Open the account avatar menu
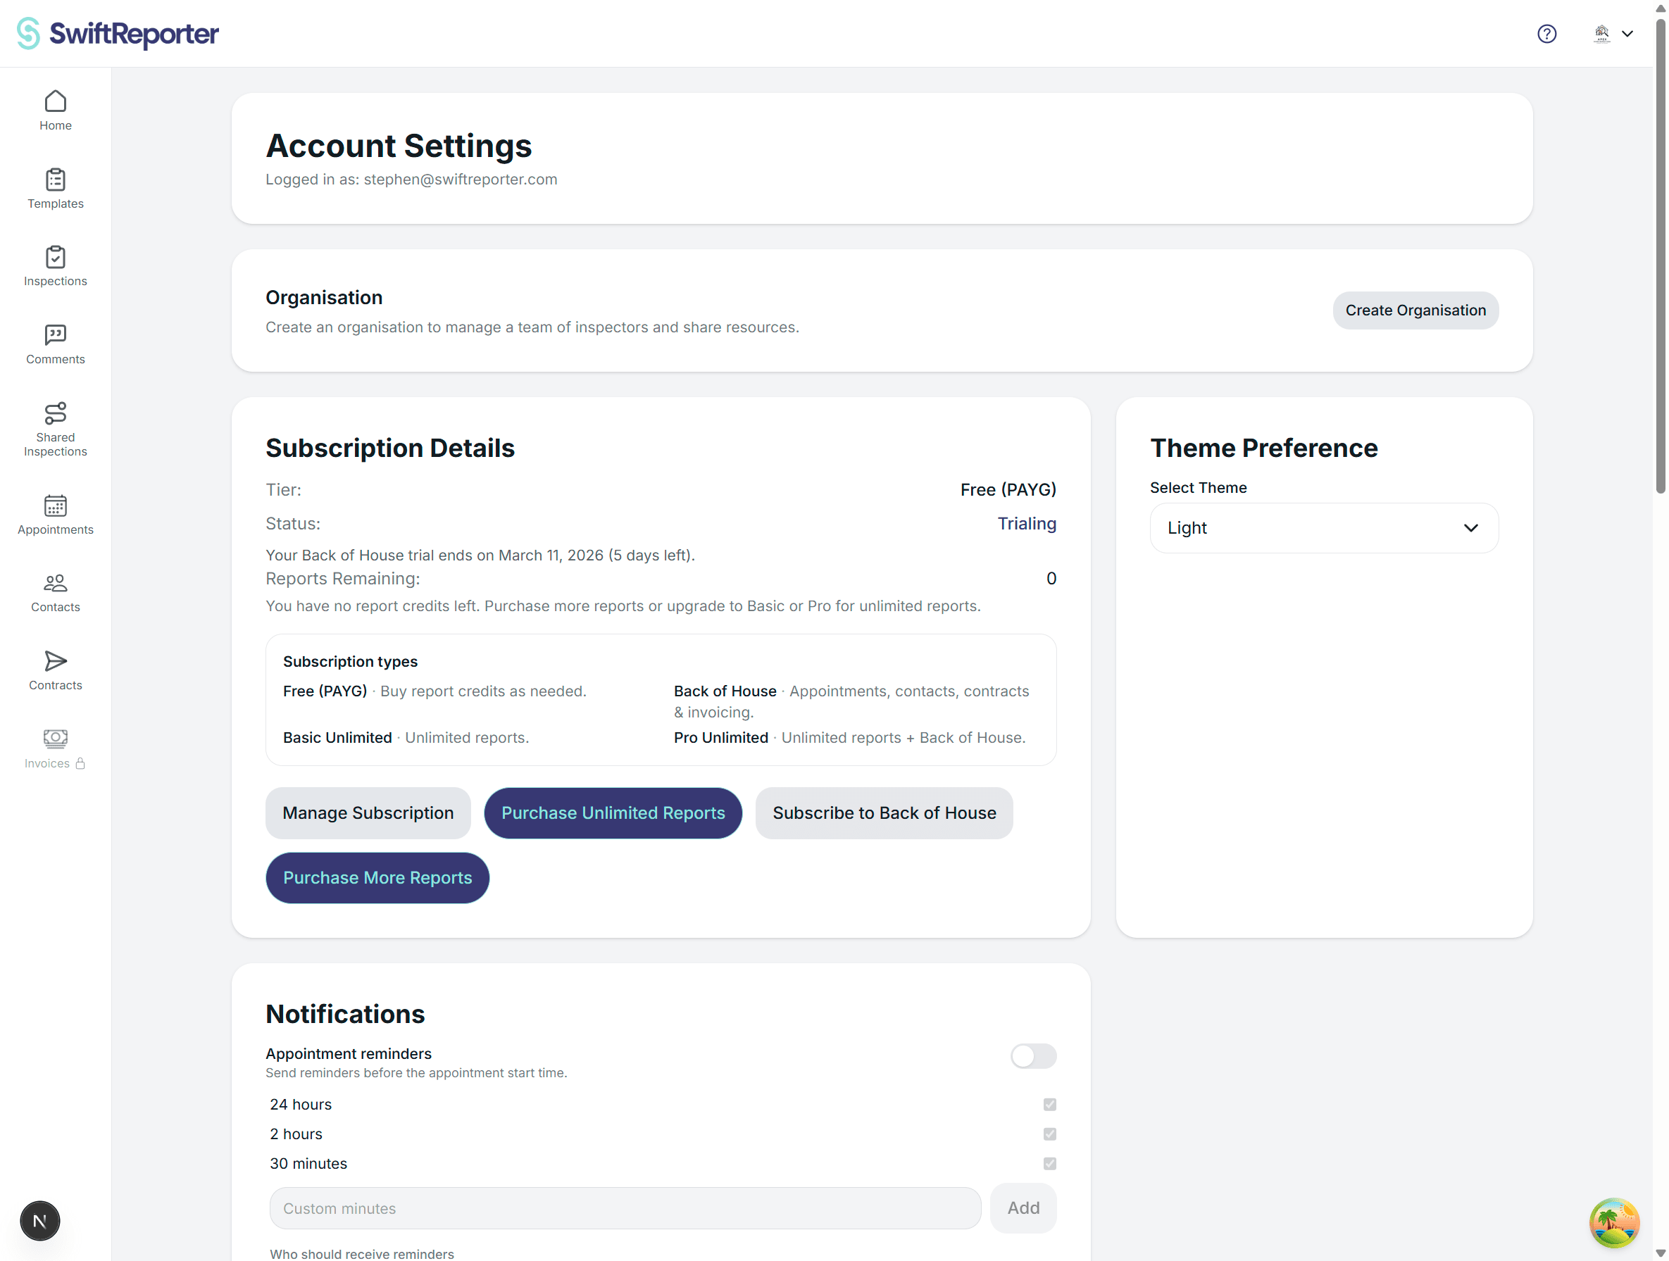The width and height of the screenshot is (1669, 1261). coord(1613,34)
